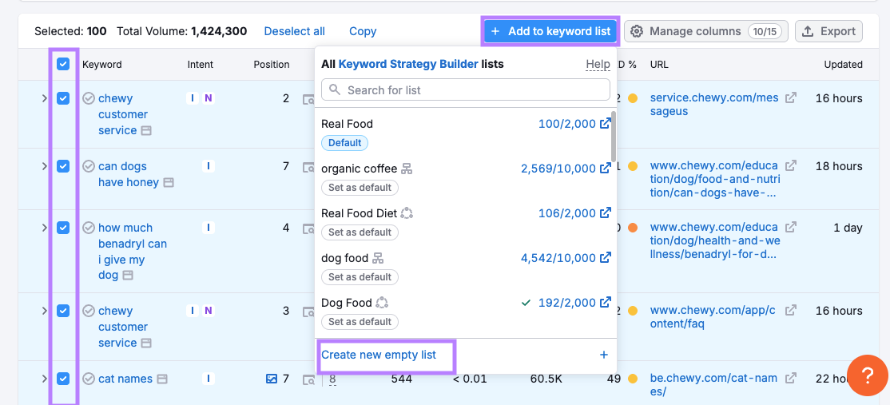Set dog food 4,542 list as default
This screenshot has width=890, height=405.
[x=360, y=277]
